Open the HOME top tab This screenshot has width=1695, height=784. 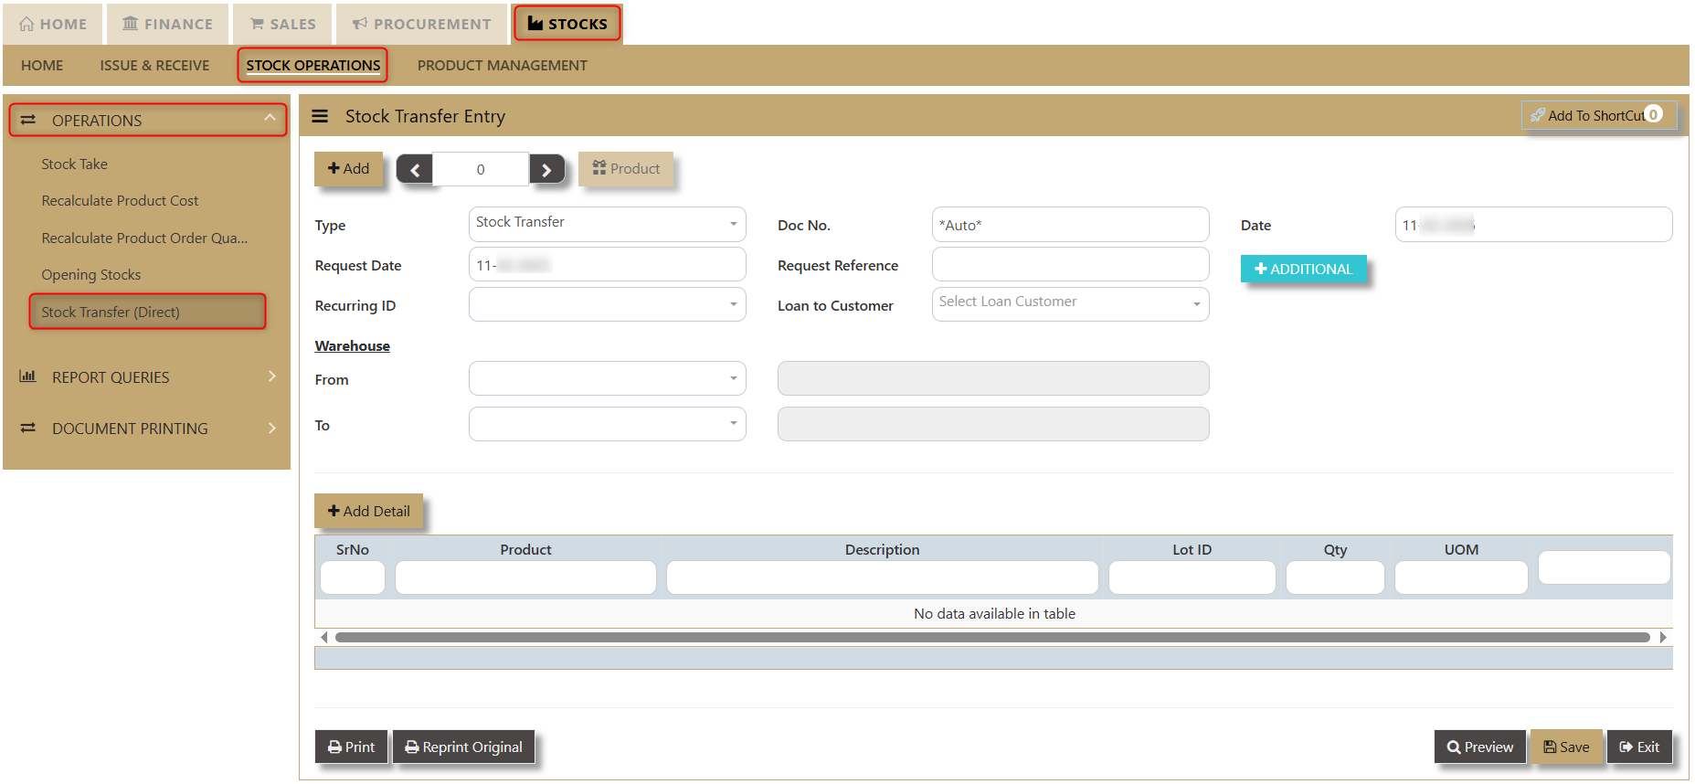coord(53,24)
